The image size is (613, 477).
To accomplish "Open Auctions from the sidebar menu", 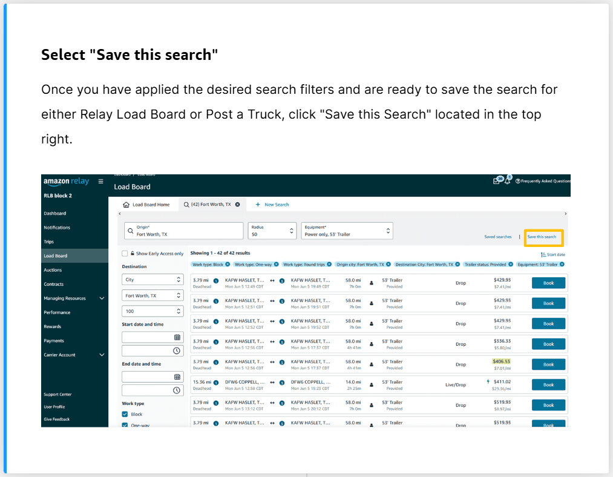I will pyautogui.click(x=53, y=270).
